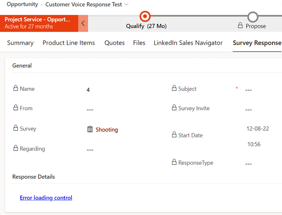Click the Name field value 4
This screenshot has height=215, width=282.
pyautogui.click(x=88, y=90)
